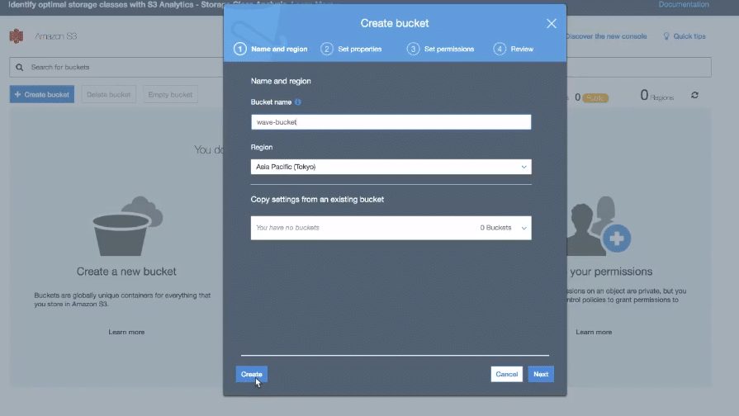Click the permissions users plus illustration

[x=599, y=226]
